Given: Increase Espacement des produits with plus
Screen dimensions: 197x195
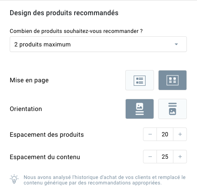Looking at the screenshot, I should (x=180, y=134).
